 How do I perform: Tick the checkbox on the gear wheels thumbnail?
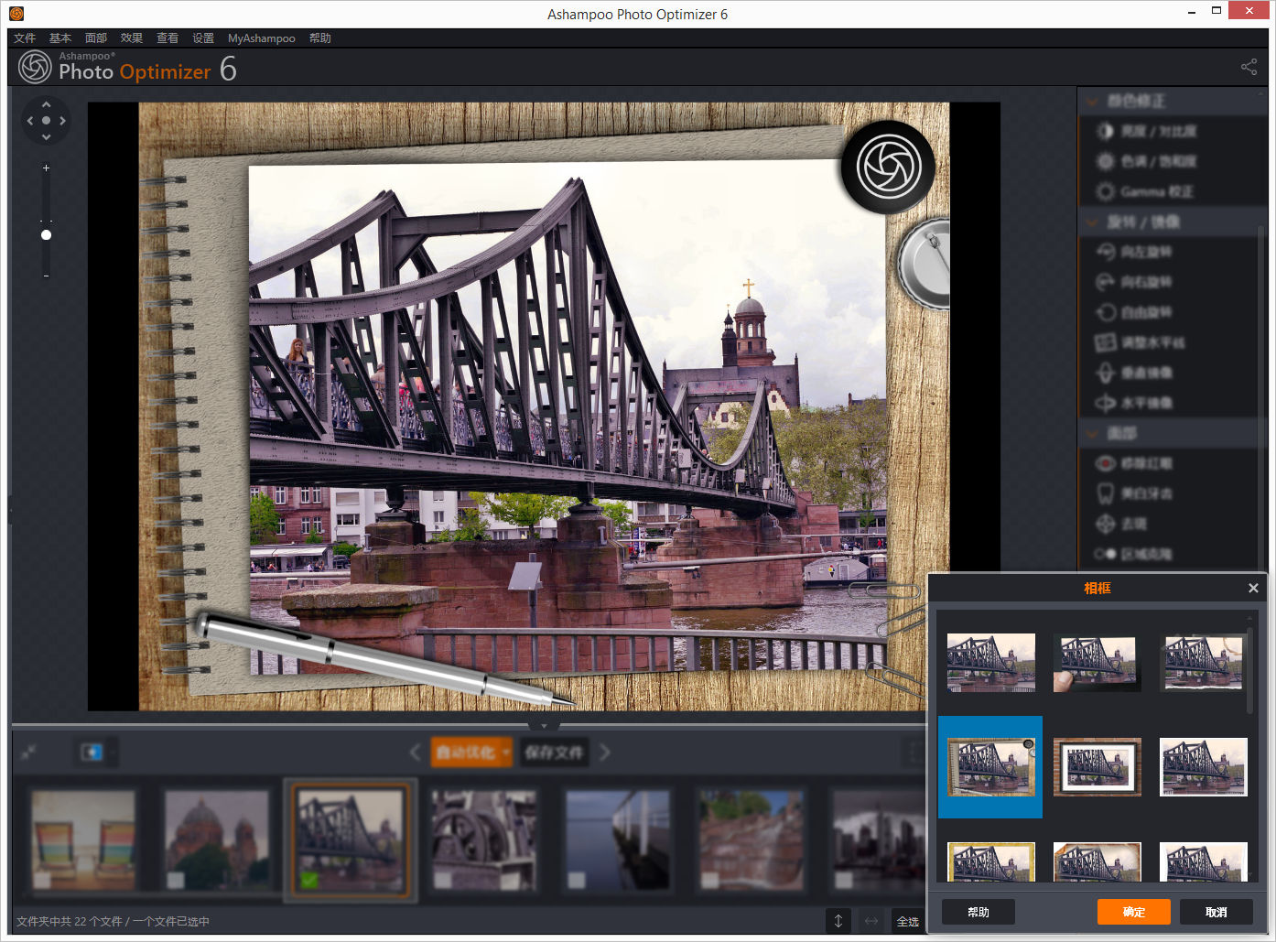click(443, 881)
